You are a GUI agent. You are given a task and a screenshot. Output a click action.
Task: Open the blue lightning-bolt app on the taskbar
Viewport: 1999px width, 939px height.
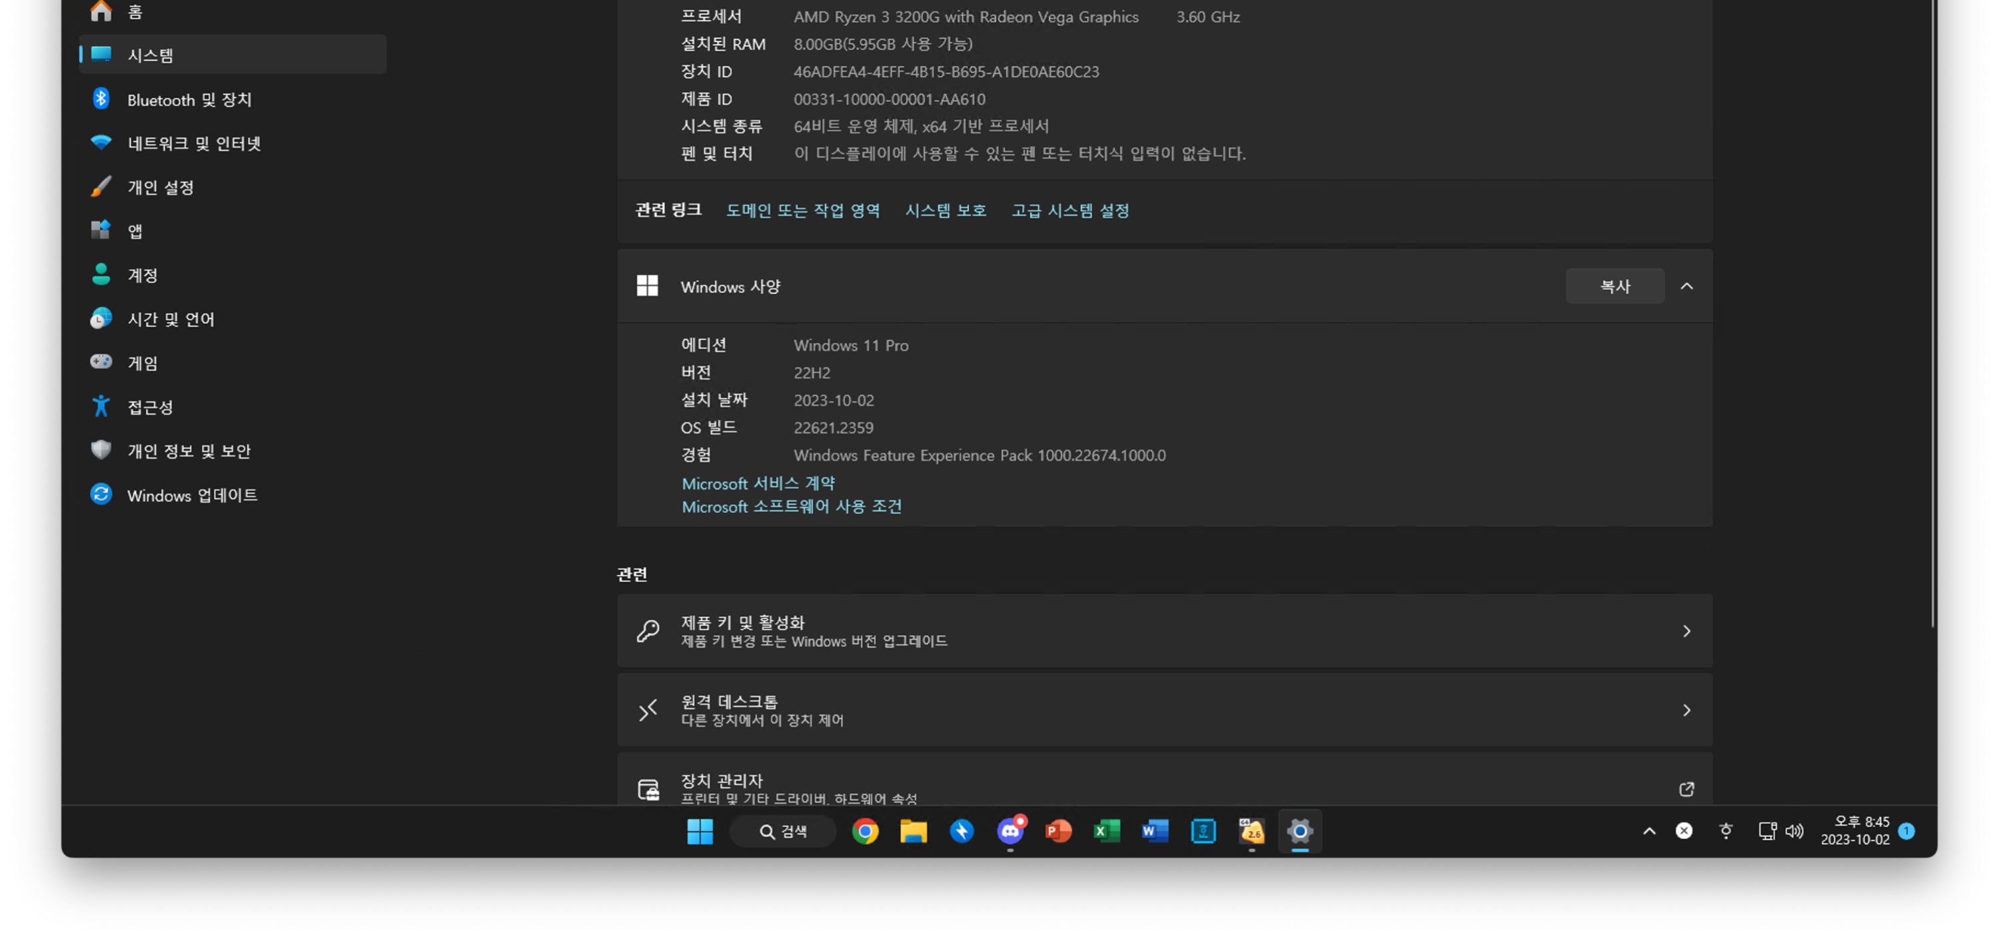(962, 831)
